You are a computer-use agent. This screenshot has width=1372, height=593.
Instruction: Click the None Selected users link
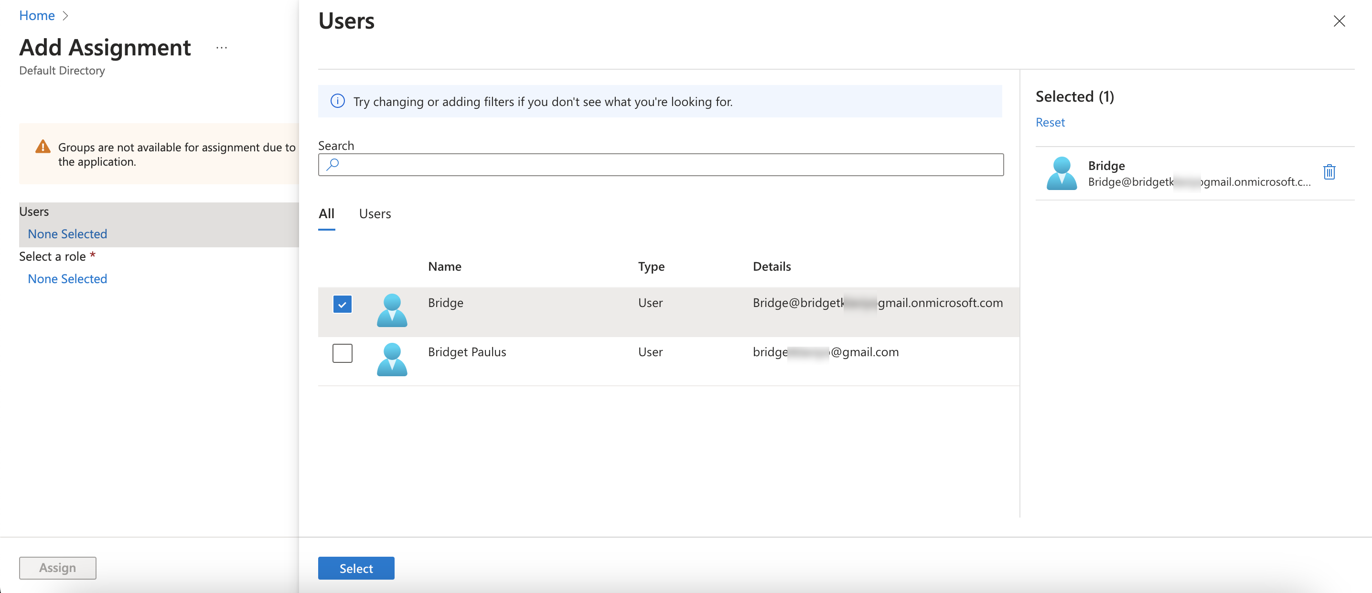[x=67, y=233]
